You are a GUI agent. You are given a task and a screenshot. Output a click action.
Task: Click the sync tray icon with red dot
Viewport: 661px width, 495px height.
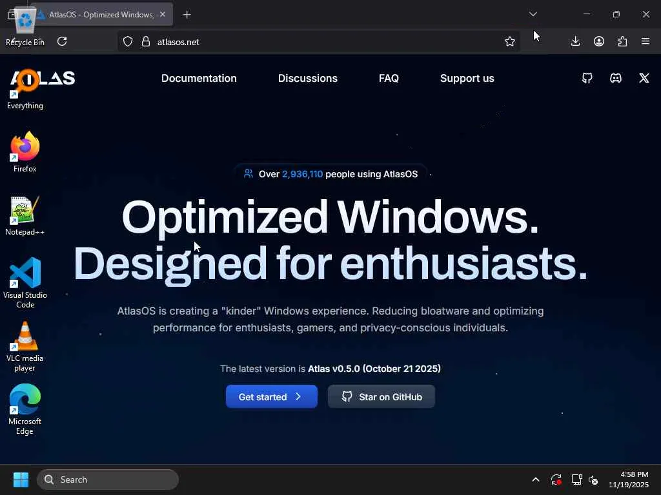click(x=556, y=480)
